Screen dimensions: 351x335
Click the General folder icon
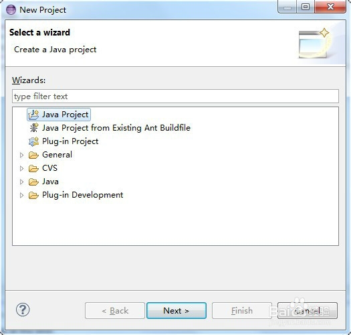click(33, 155)
